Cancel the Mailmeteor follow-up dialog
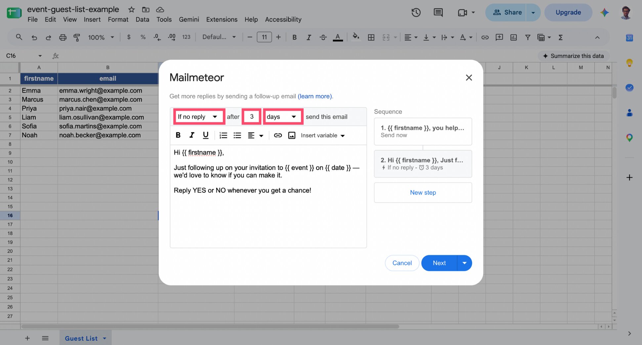 pos(402,263)
